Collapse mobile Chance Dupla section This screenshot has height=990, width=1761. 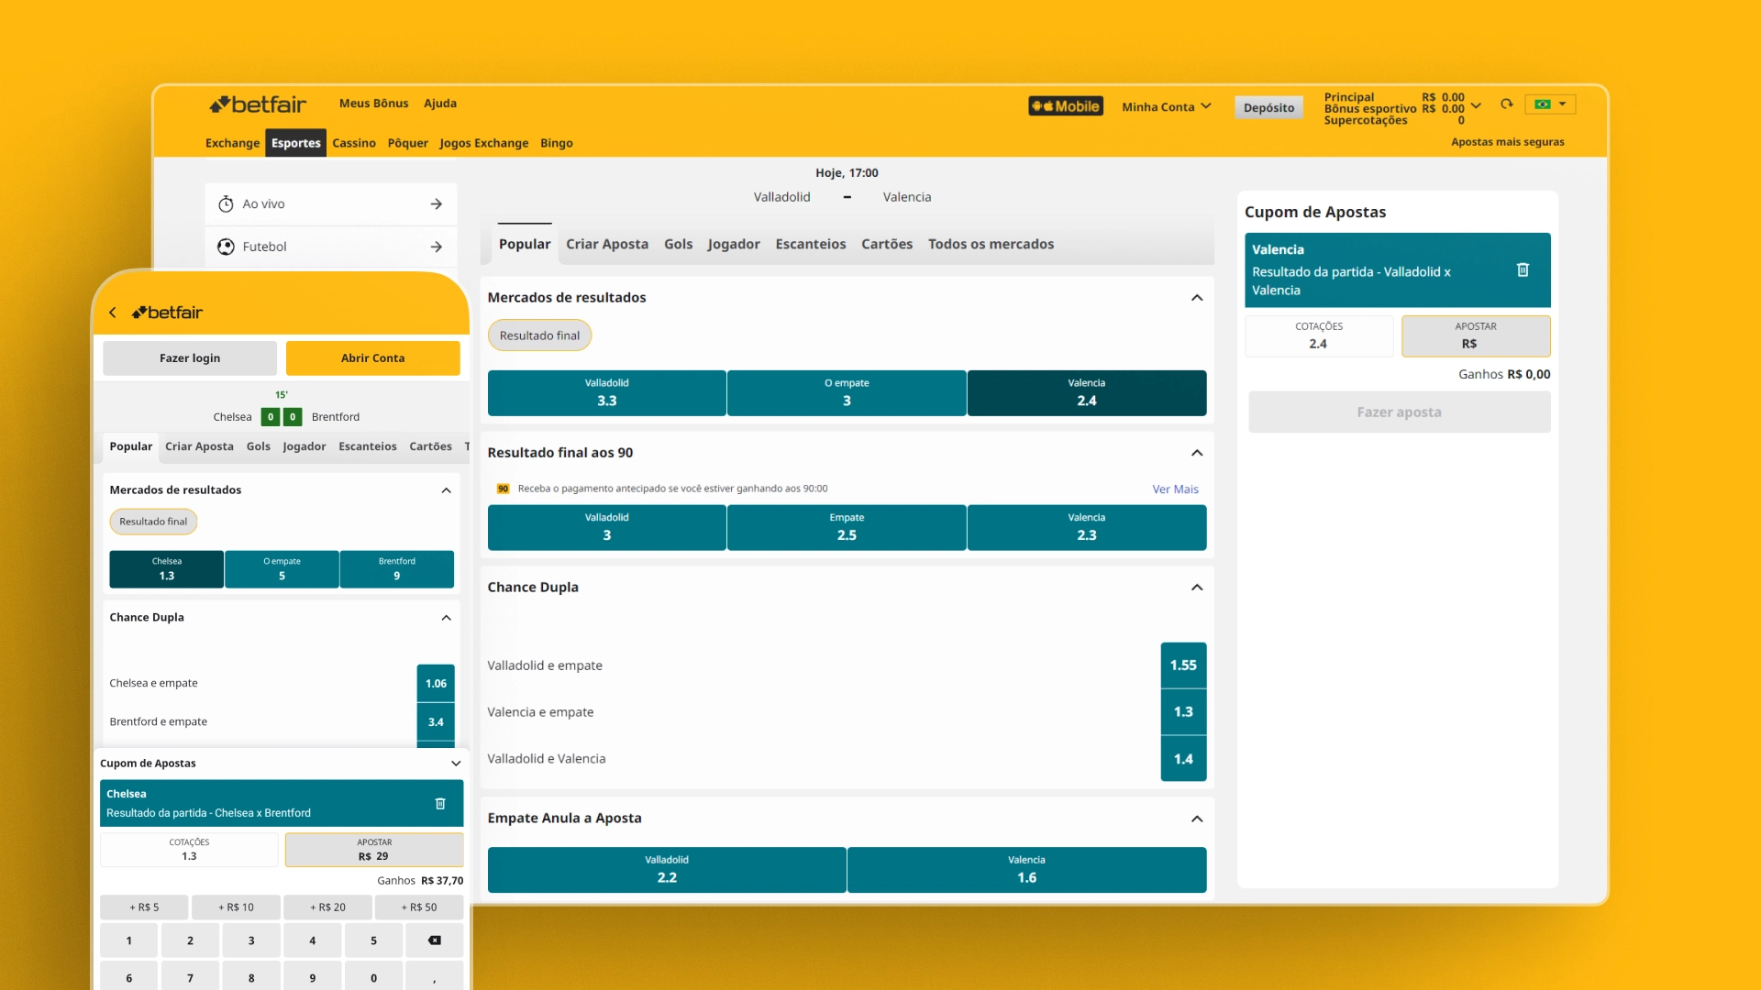[x=447, y=618]
